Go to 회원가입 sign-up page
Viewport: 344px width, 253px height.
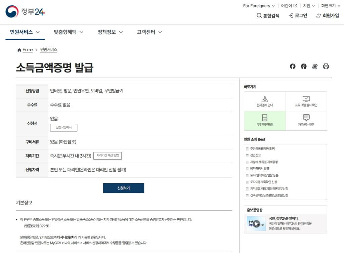point(328,15)
